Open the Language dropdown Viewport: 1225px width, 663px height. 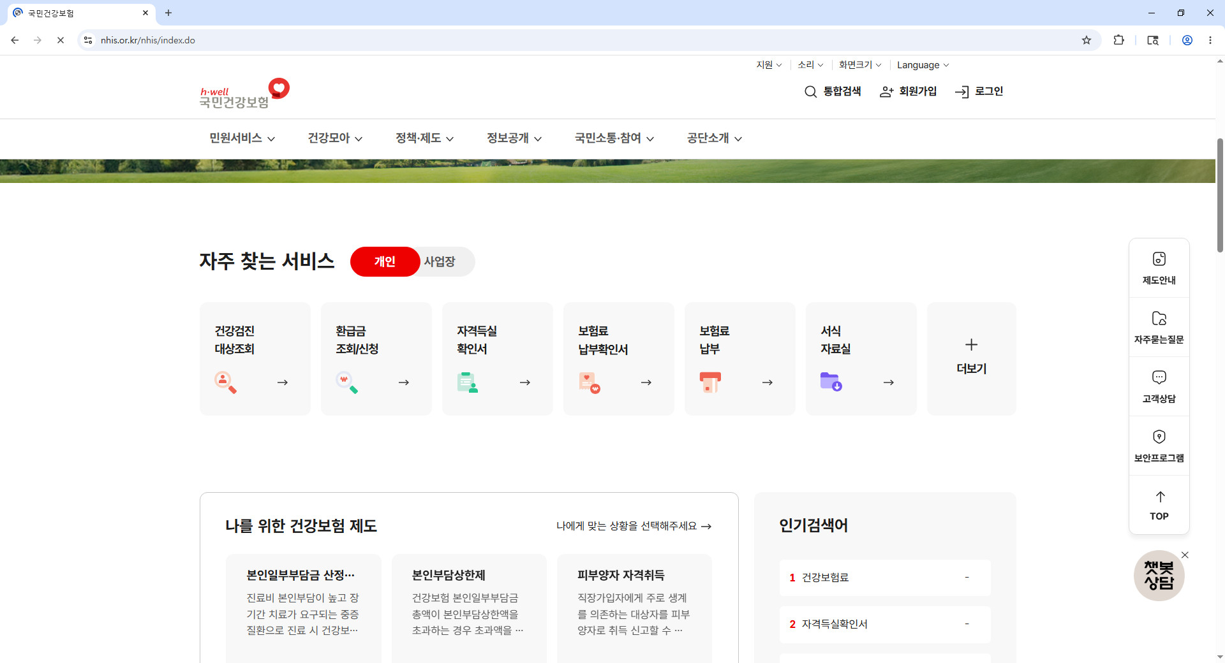click(x=923, y=65)
